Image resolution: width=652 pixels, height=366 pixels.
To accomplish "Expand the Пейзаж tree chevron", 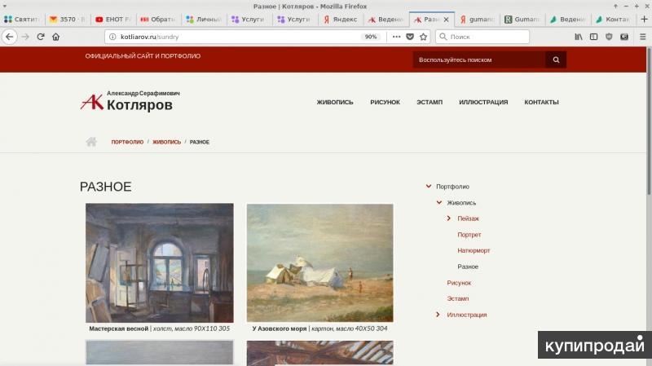I will click(449, 218).
